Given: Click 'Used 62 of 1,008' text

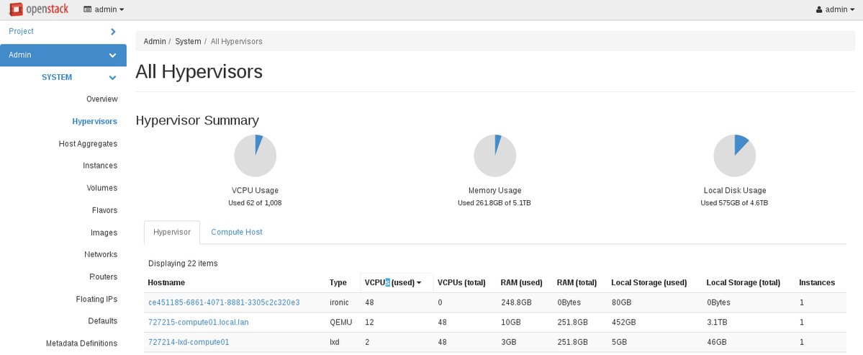Looking at the screenshot, I should [x=255, y=203].
